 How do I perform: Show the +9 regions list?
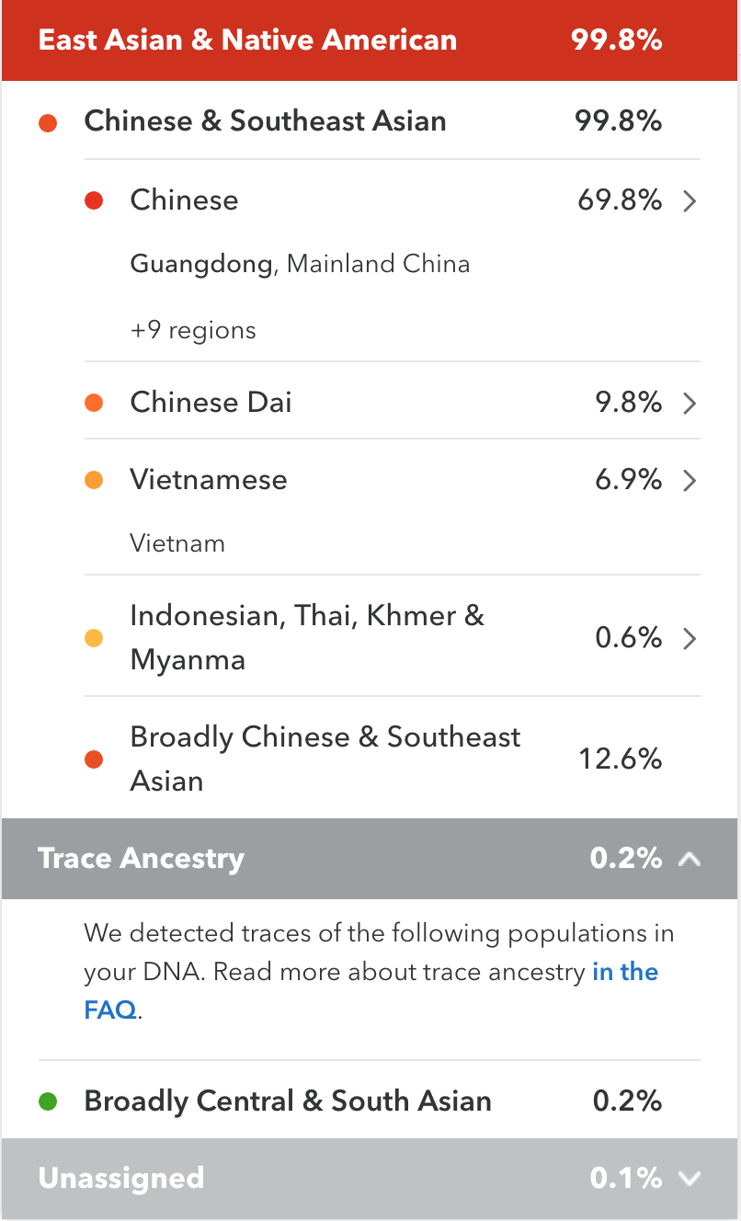[x=193, y=331]
